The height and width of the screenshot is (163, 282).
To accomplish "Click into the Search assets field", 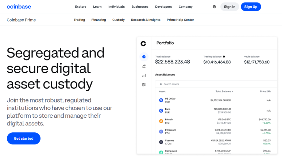I will click(216, 84).
